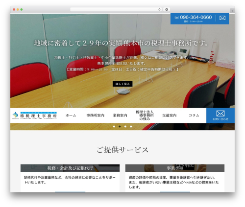Open the コラム menu item
The height and width of the screenshot is (207, 245).
(x=194, y=115)
